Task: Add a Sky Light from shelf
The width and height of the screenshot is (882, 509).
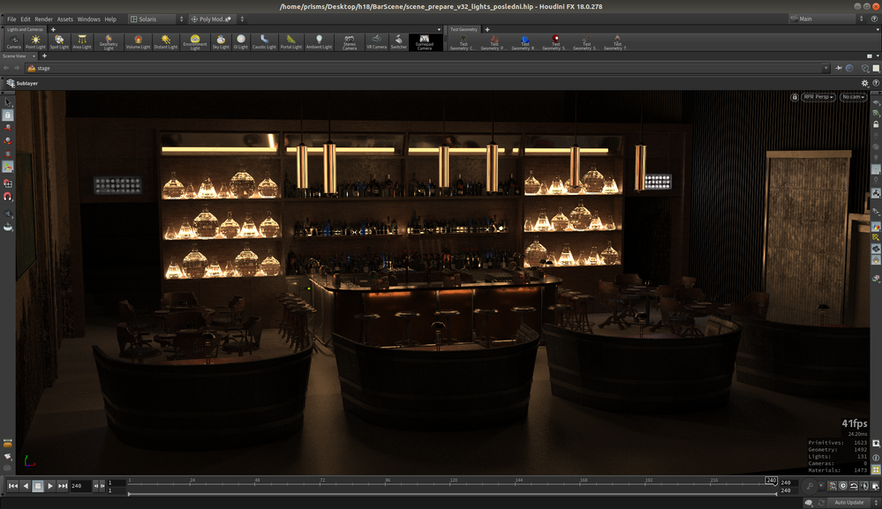Action: coord(221,42)
